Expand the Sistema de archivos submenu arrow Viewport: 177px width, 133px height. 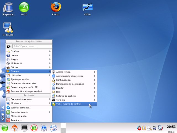click(95, 96)
